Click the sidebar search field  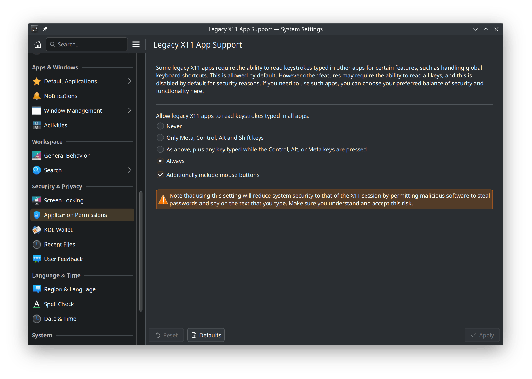coord(87,44)
